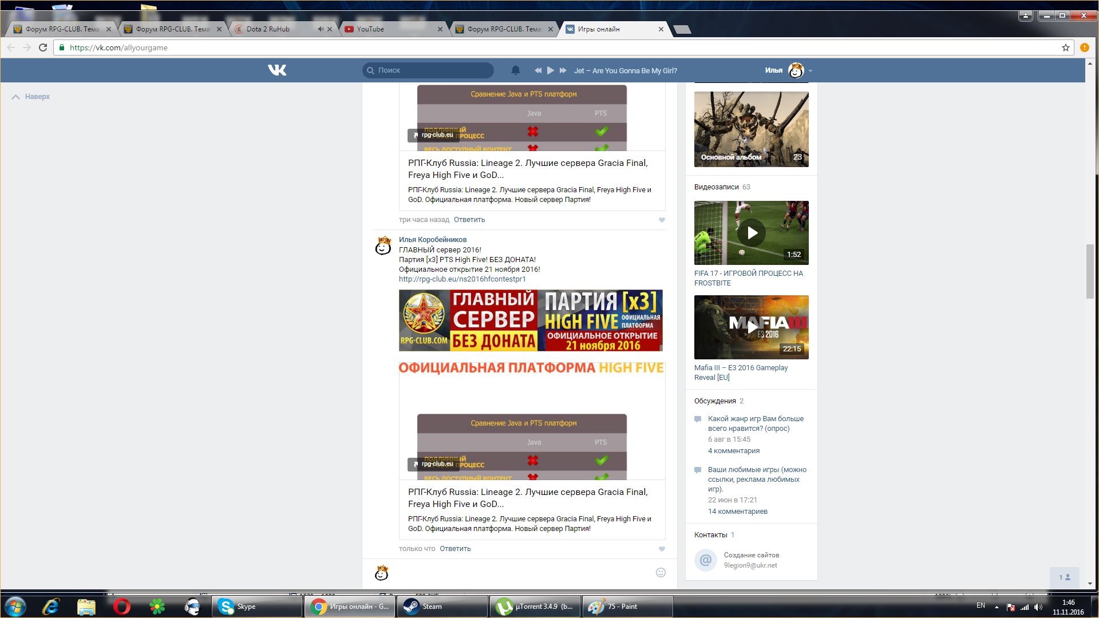Reply to the comment from три часа назад
This screenshot has height=618, width=1099.
point(469,220)
